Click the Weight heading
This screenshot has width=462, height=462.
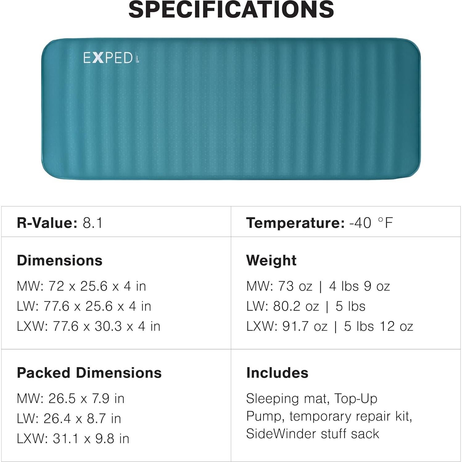271,261
